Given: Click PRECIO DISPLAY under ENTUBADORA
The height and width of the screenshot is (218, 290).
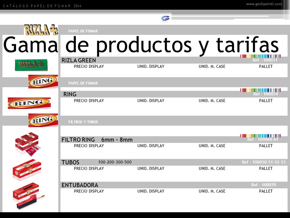Looking at the screenshot, I should coord(89,191).
